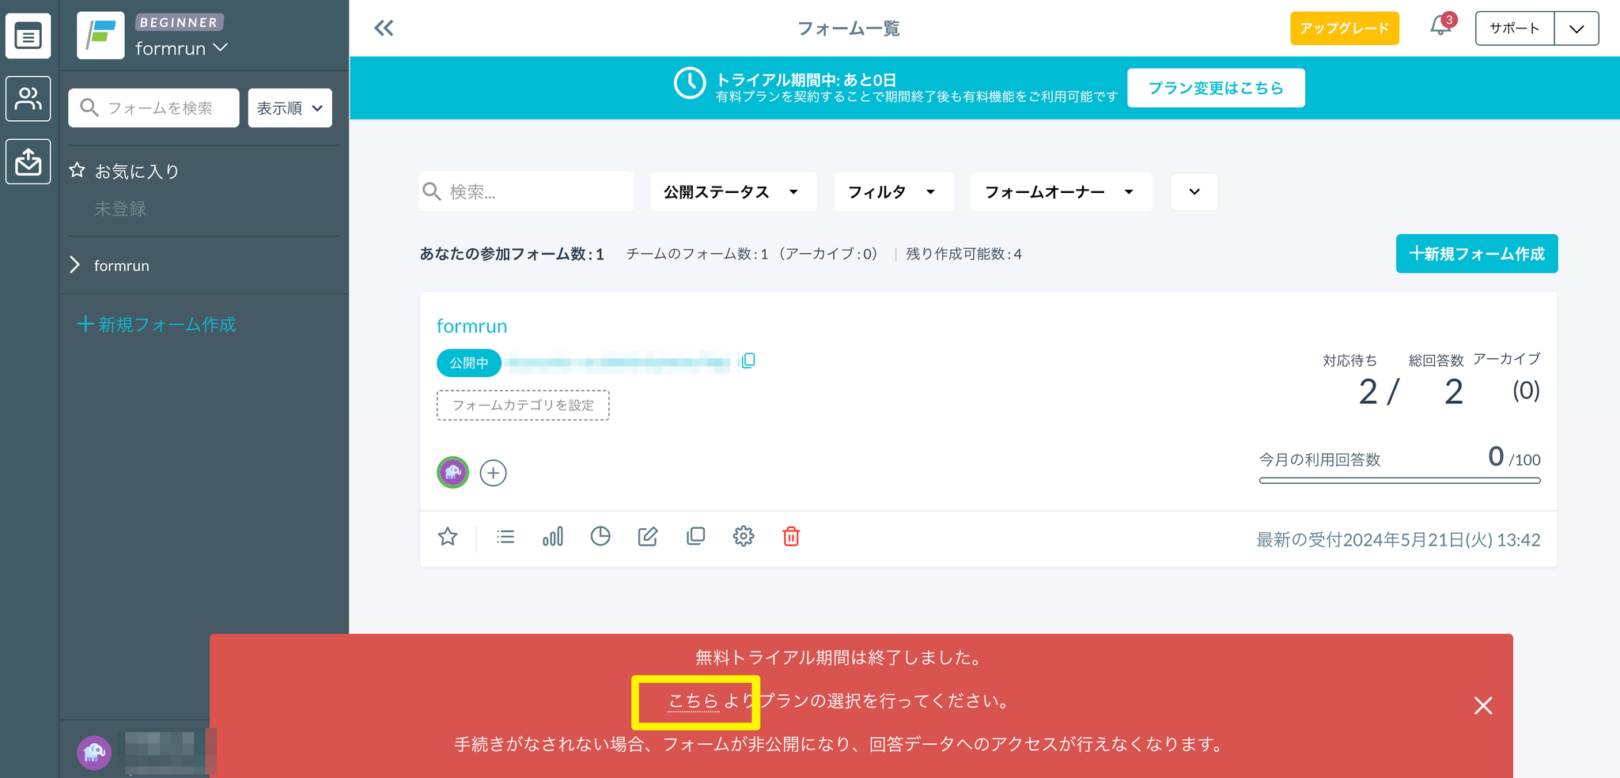Open the bar chart analytics icon
This screenshot has height=778, width=1620.
pos(553,537)
